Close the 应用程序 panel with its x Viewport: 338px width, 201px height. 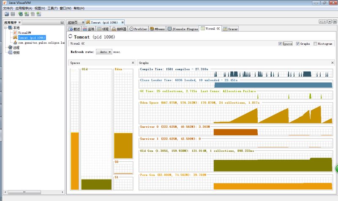[19, 22]
